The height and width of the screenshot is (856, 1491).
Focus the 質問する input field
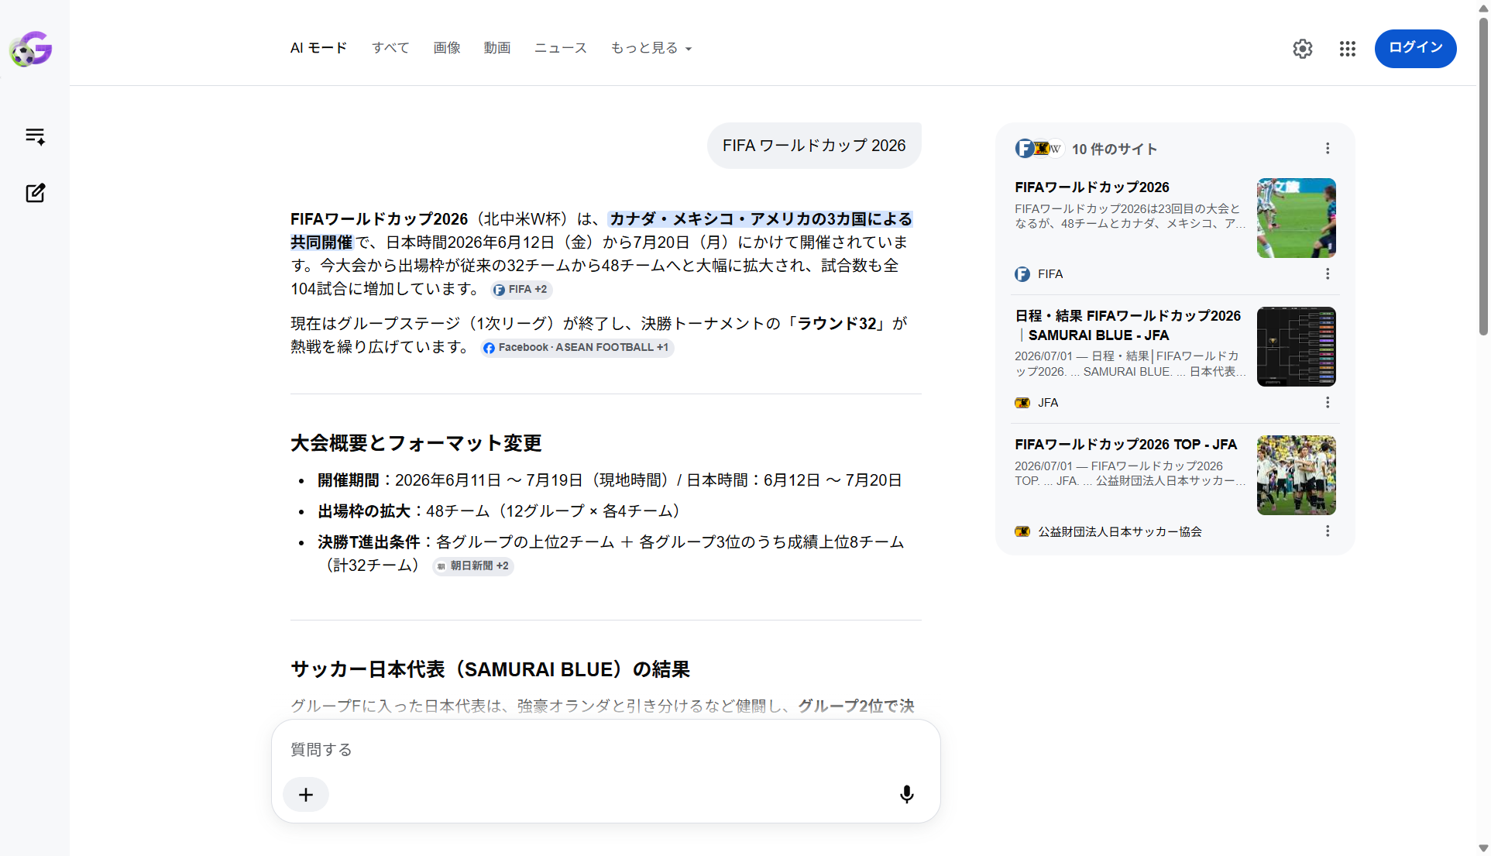click(x=606, y=750)
